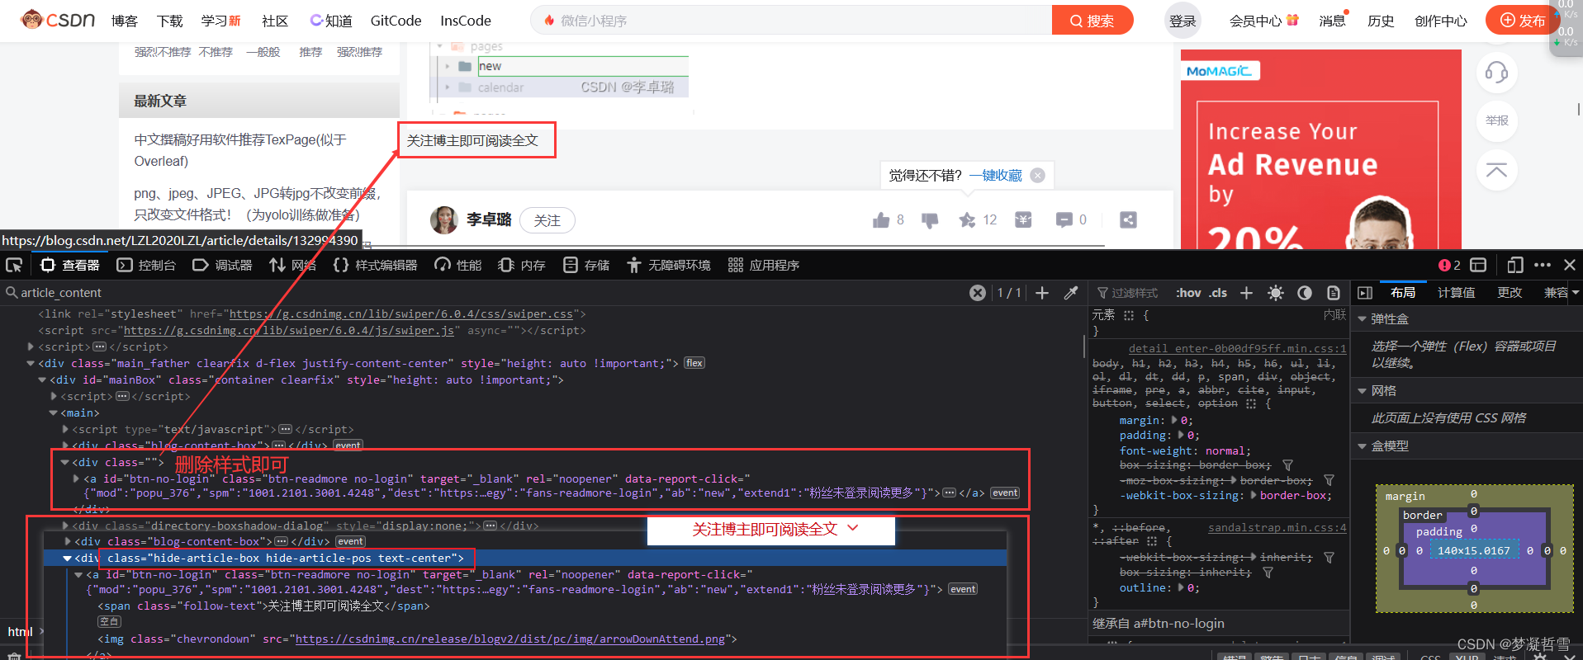Open the 应用程序 application tab
Image resolution: width=1583 pixels, height=660 pixels.
(764, 265)
